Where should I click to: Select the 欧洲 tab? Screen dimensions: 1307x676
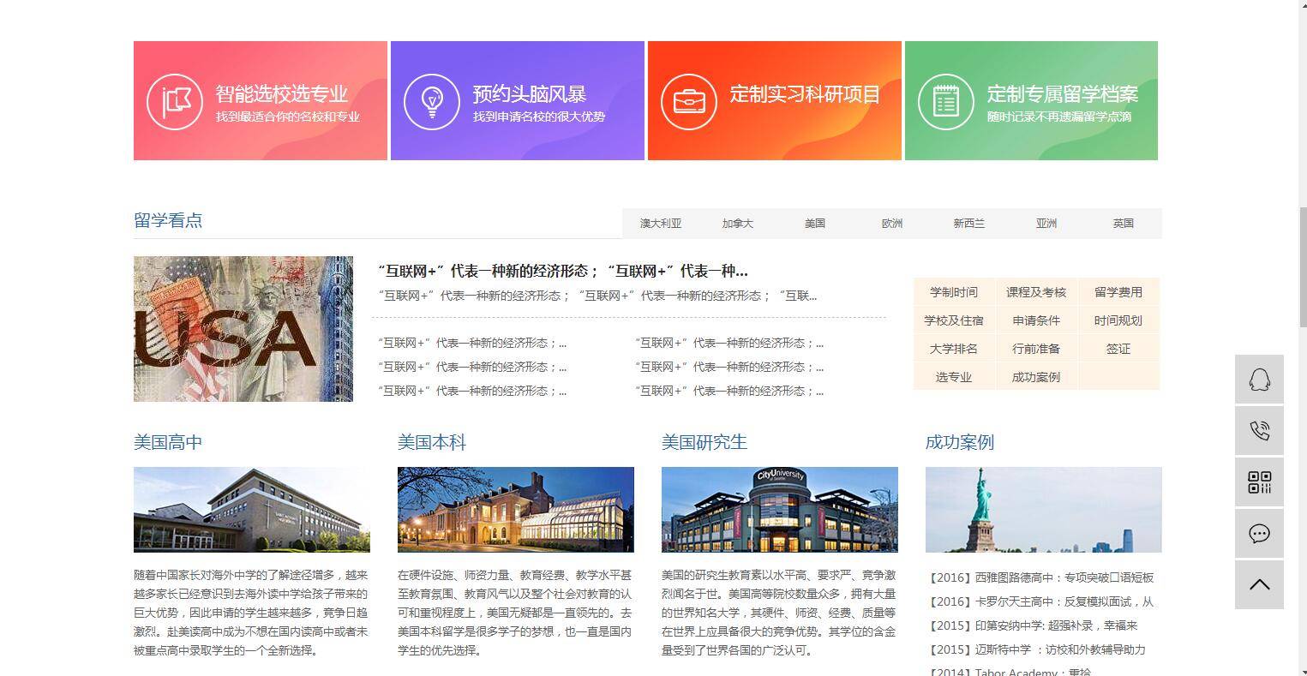(x=892, y=224)
